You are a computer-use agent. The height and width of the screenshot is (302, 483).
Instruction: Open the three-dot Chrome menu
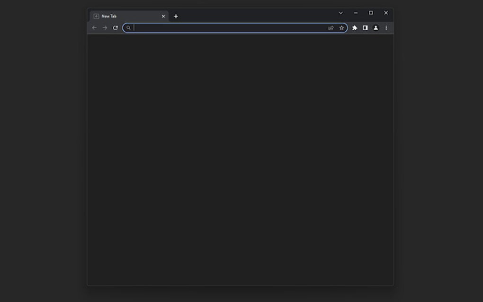386,28
